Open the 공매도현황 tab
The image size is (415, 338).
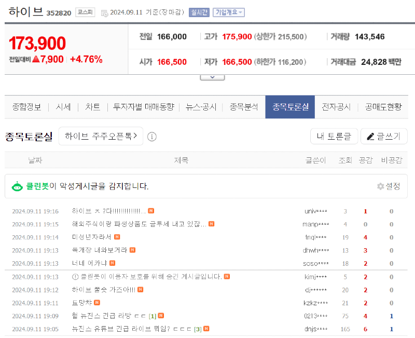[x=383, y=107]
